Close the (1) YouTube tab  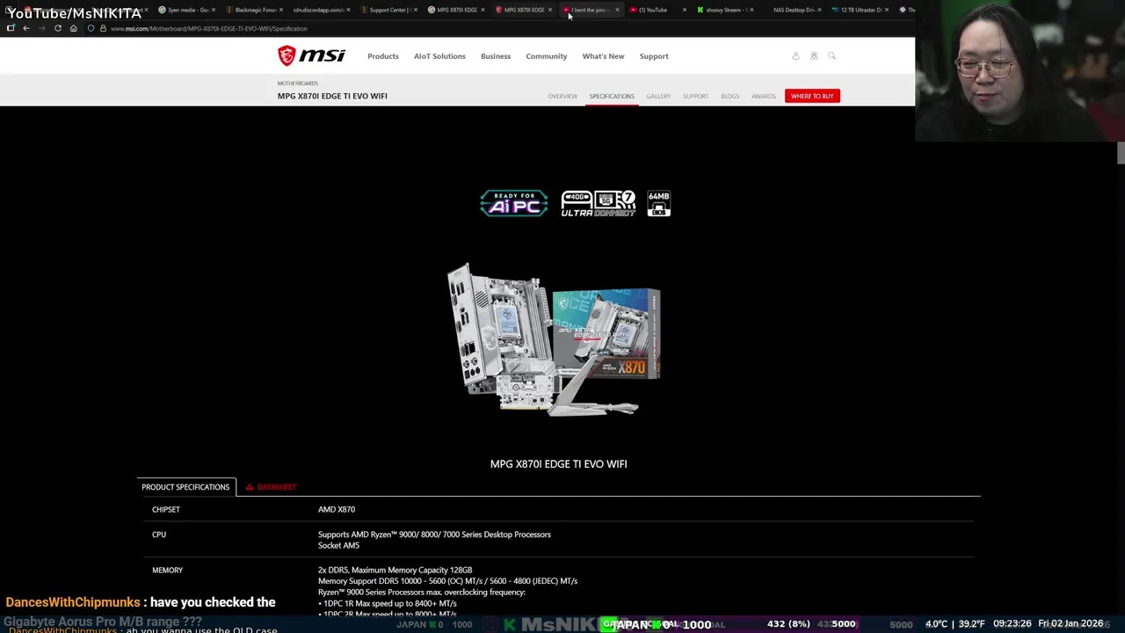(x=684, y=10)
